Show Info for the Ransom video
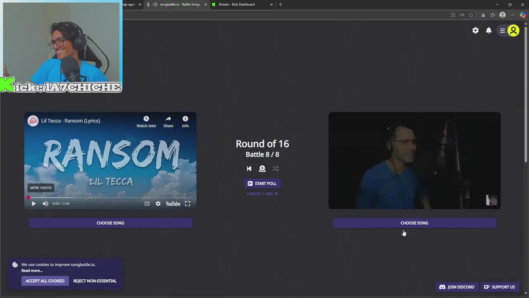 [185, 122]
